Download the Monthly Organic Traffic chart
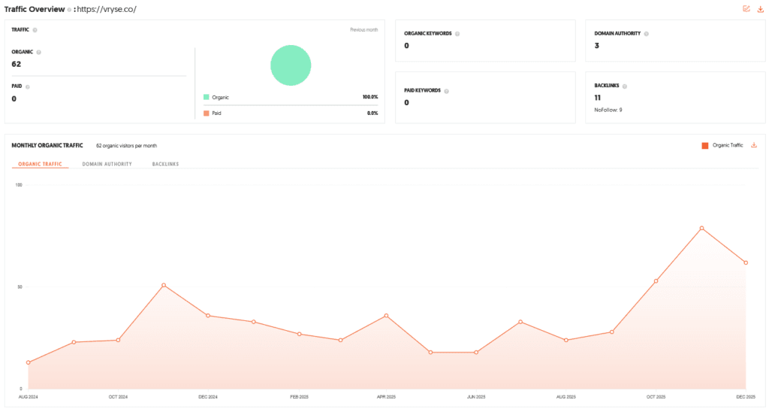Viewport: 769px width, 412px height. pos(754,145)
